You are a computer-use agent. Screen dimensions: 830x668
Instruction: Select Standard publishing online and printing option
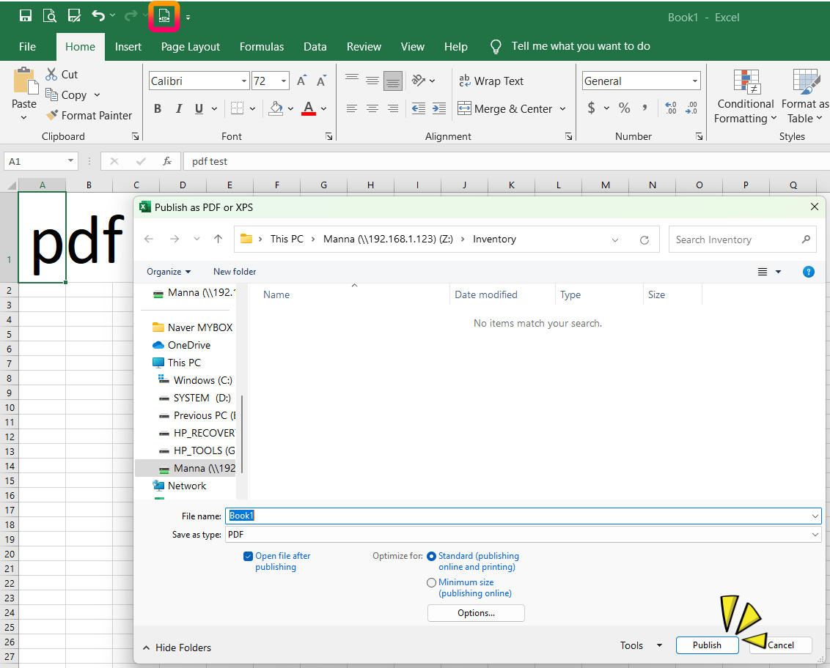tap(431, 557)
